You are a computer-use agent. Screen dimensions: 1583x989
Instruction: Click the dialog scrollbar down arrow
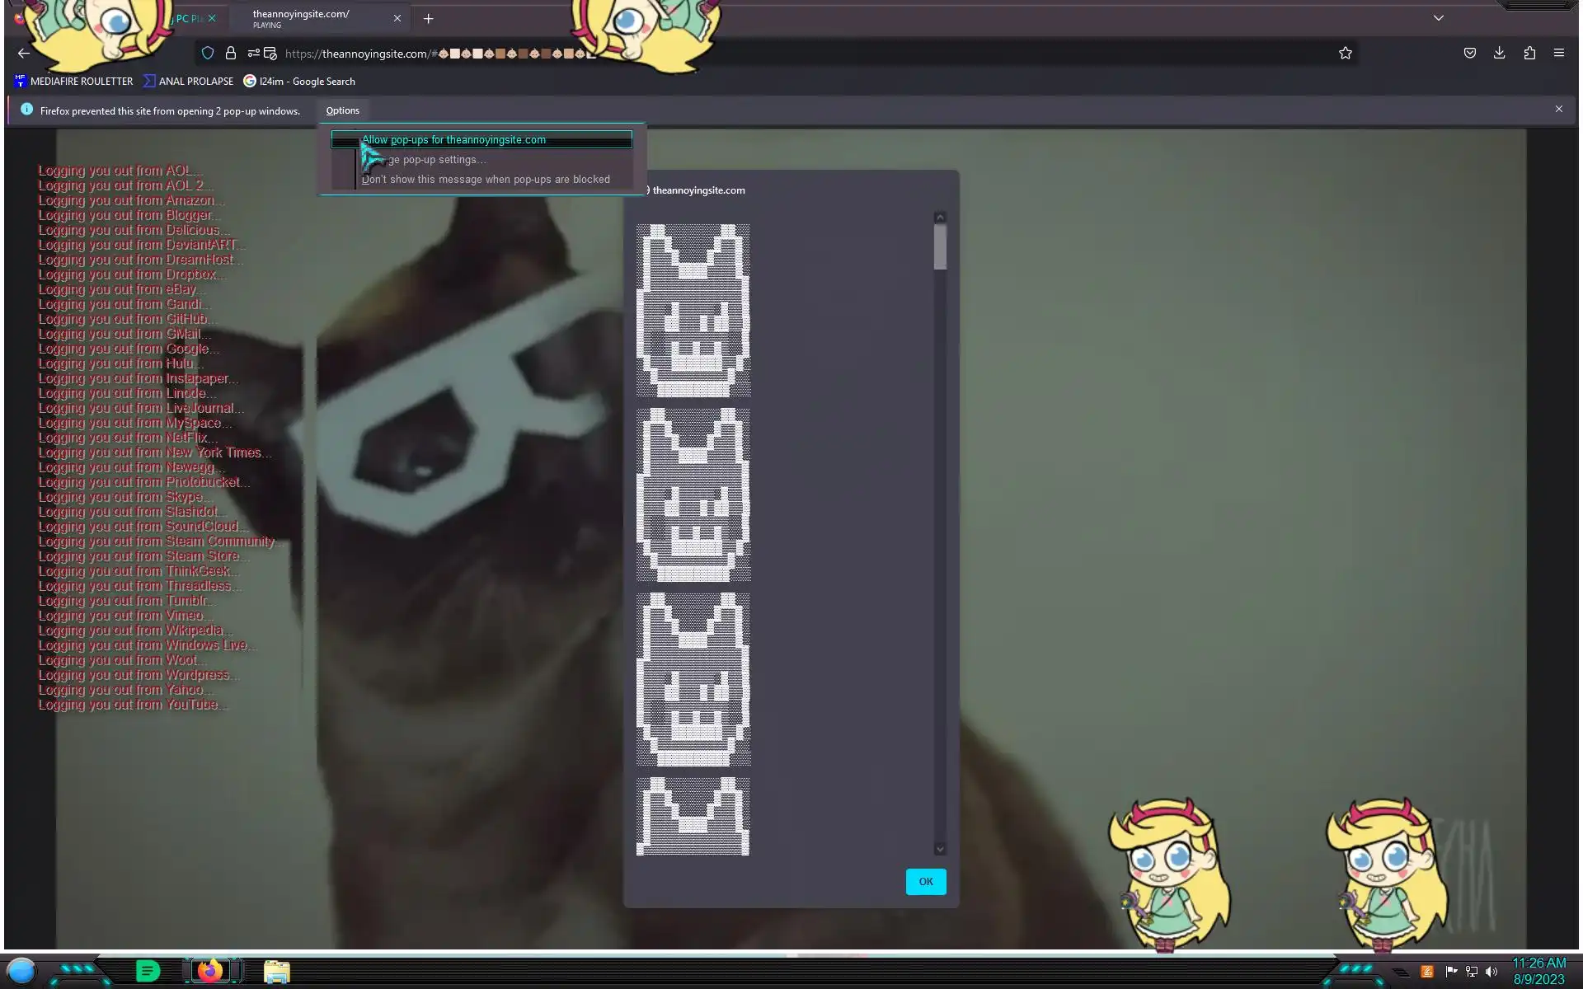(939, 849)
